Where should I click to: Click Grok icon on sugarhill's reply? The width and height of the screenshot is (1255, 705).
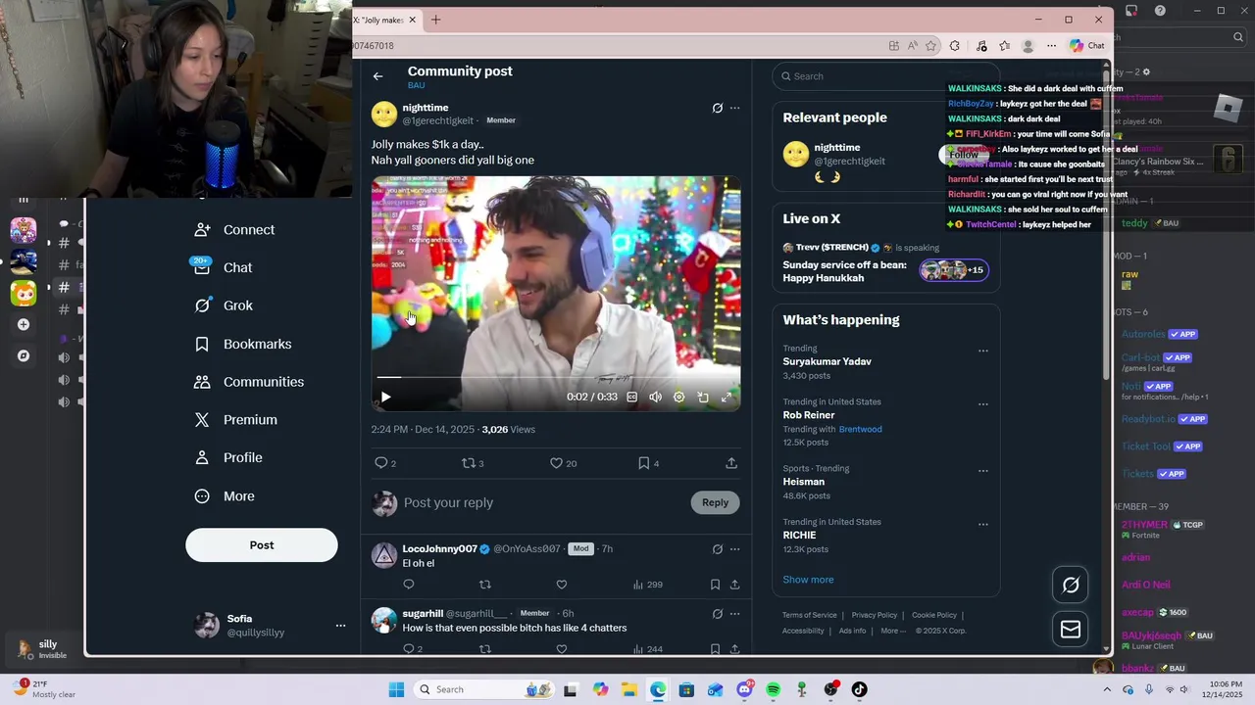coord(718,614)
